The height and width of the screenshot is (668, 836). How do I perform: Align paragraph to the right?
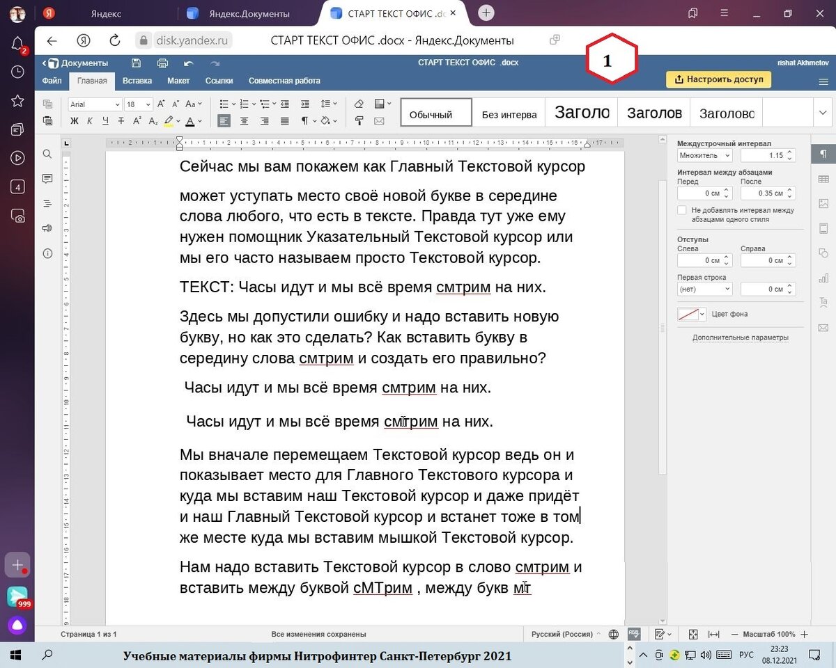[265, 121]
